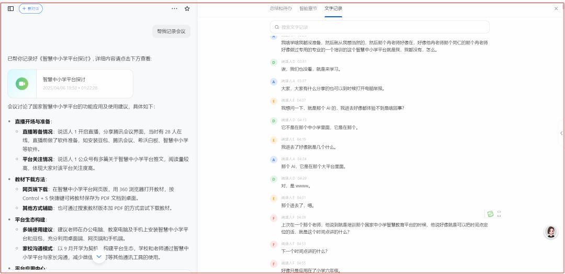This screenshot has width=565, height=274.
Task: Click transcript line 下一个时间点讲的什么?
Action: tap(304, 251)
